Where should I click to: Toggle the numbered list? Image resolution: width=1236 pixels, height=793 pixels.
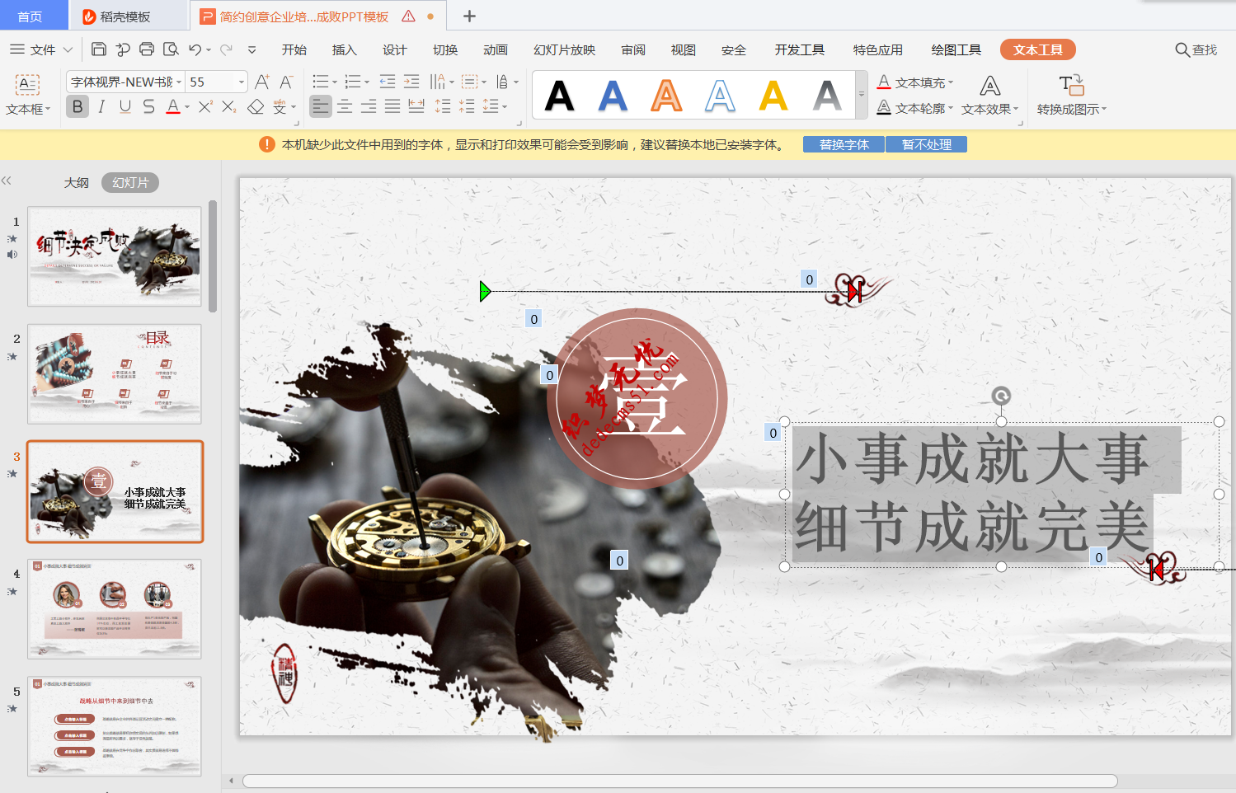pos(354,81)
